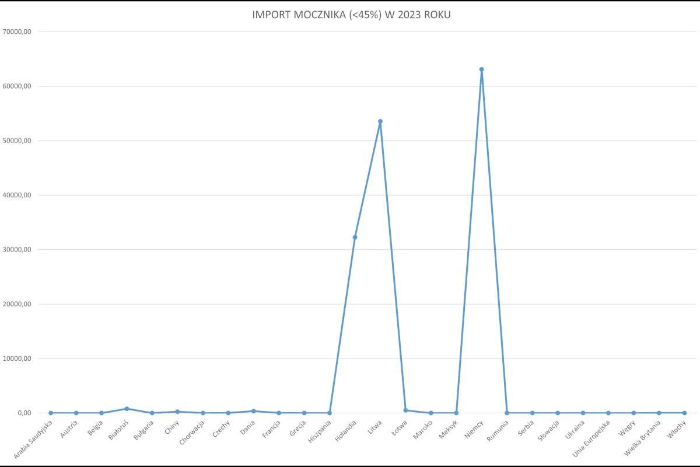Click the 0,00 y-axis label
700x467 pixels.
[23, 413]
